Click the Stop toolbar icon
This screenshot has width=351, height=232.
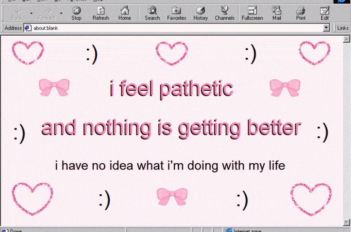76,13
